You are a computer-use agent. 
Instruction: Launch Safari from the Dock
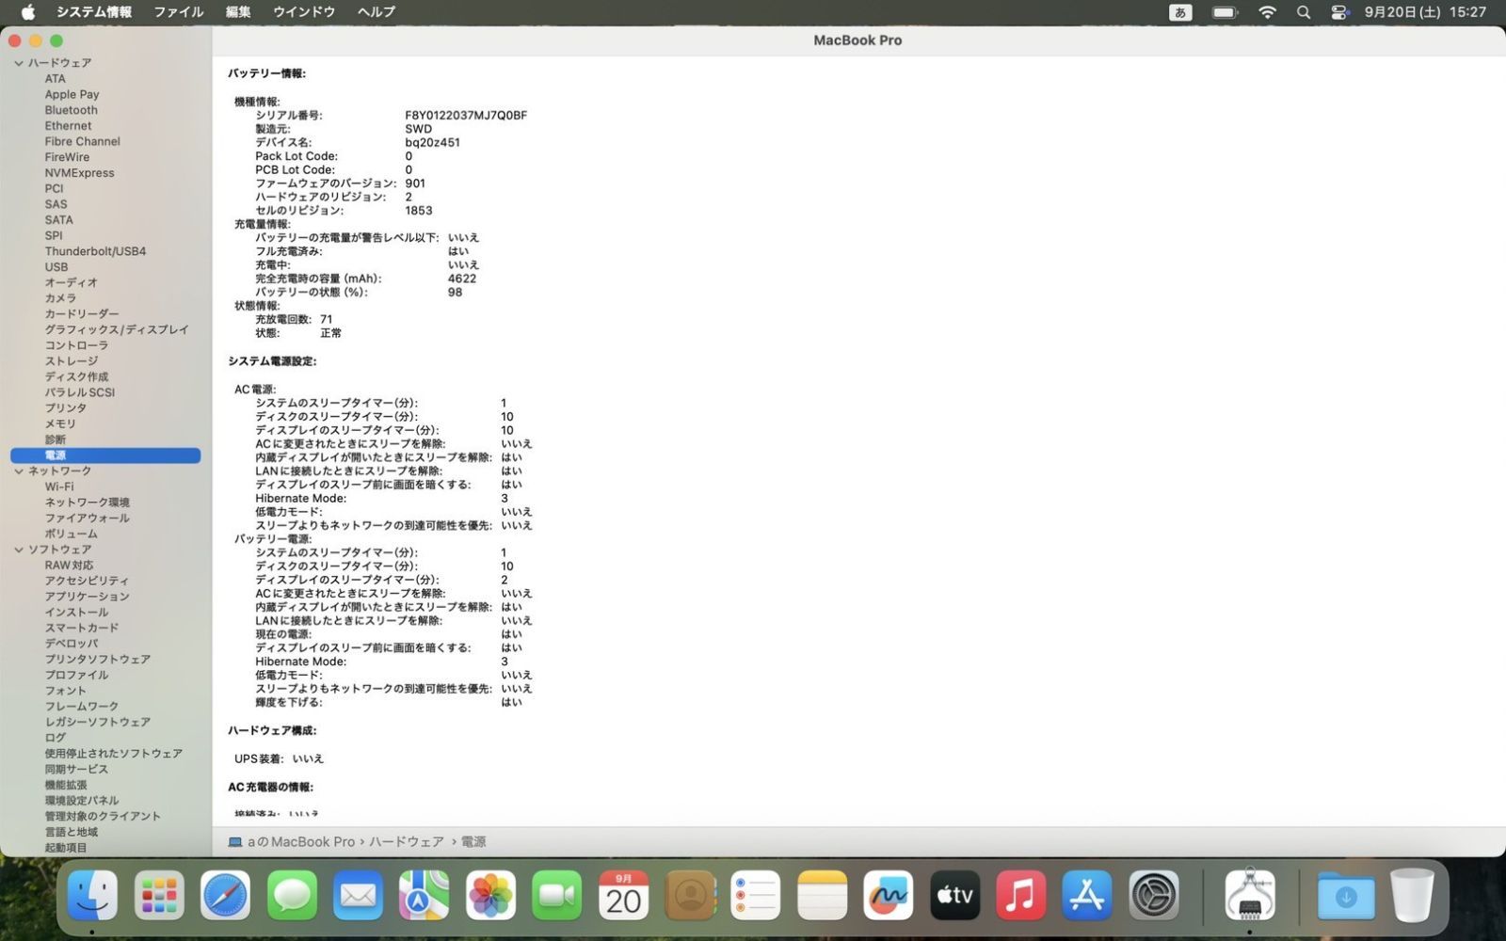point(224,895)
